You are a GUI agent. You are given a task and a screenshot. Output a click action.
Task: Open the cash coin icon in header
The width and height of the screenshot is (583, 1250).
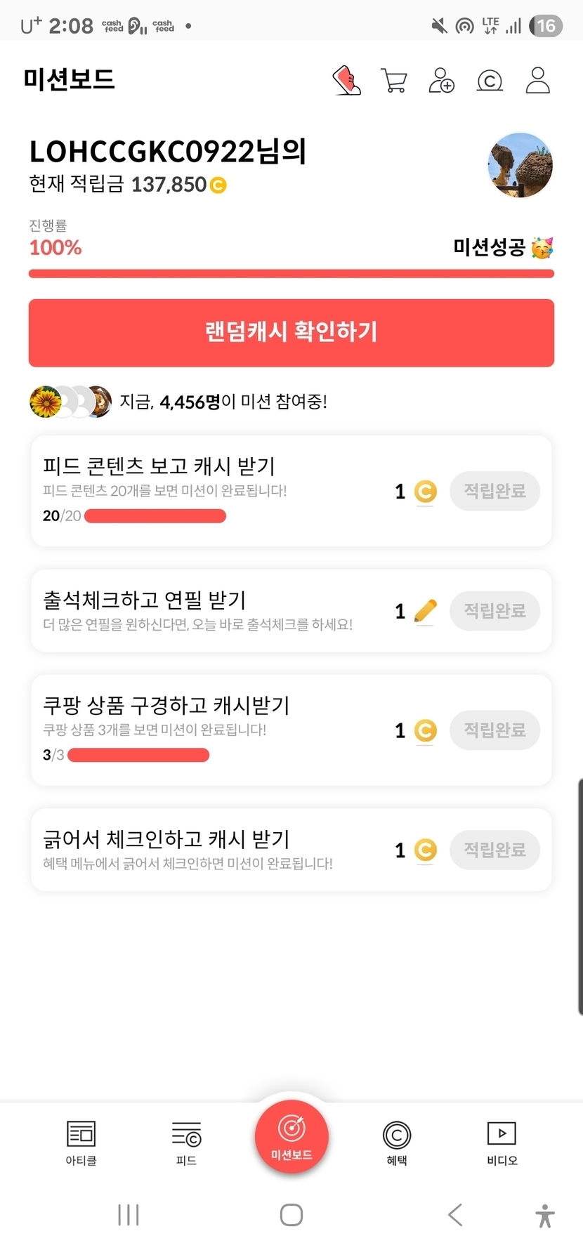pyautogui.click(x=490, y=81)
